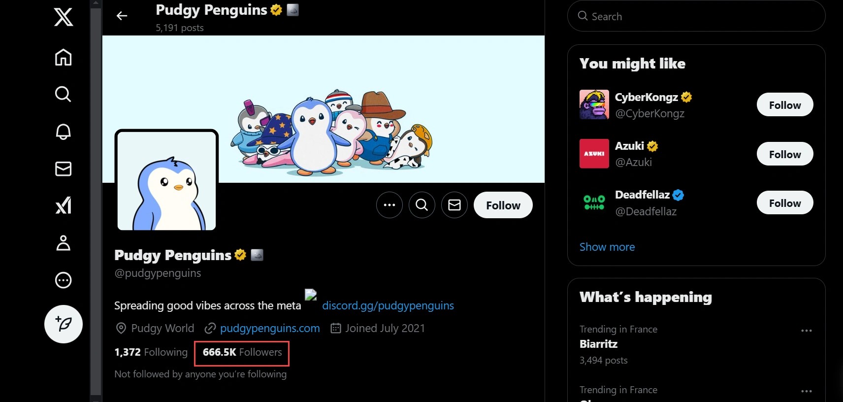Open the pudgypenguins.com website link
Screen dimensions: 843x402
269,328
